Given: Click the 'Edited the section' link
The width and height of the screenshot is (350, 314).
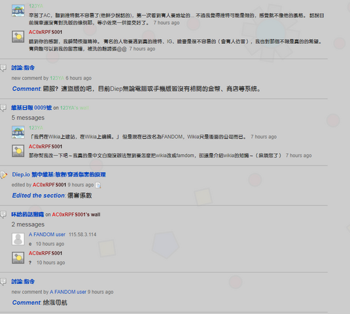Looking at the screenshot, I should tap(39, 196).
